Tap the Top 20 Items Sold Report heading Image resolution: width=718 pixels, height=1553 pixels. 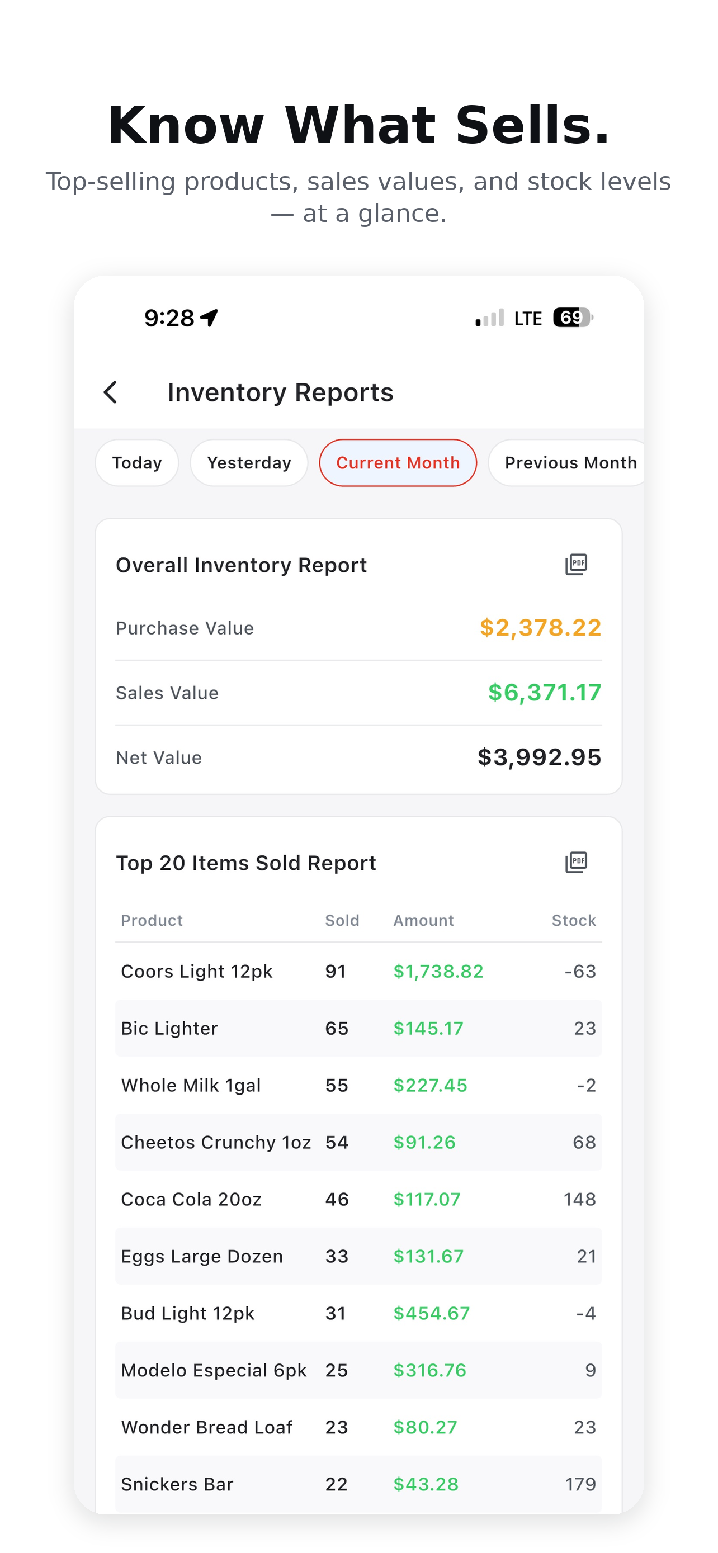click(x=246, y=863)
